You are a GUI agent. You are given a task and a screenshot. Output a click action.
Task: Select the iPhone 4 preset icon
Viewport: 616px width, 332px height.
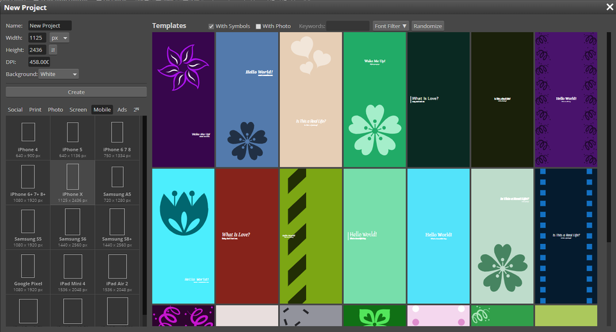point(28,138)
